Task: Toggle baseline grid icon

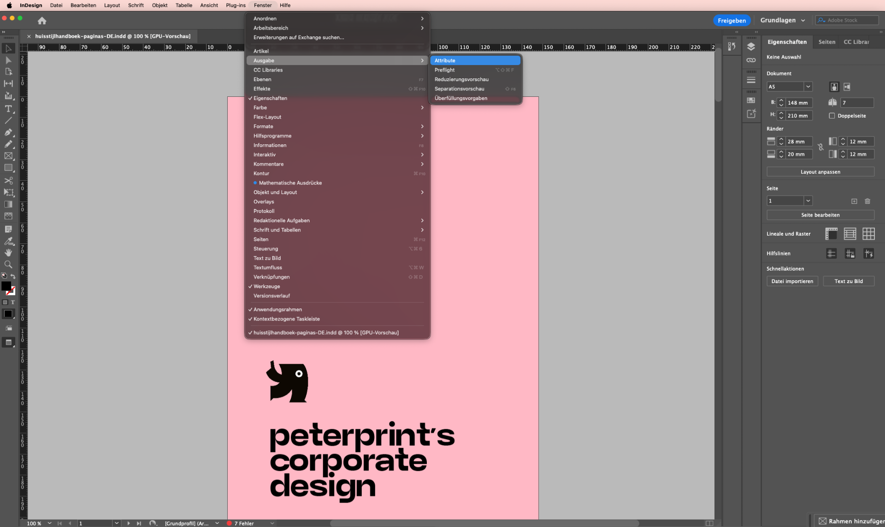Action: (850, 234)
